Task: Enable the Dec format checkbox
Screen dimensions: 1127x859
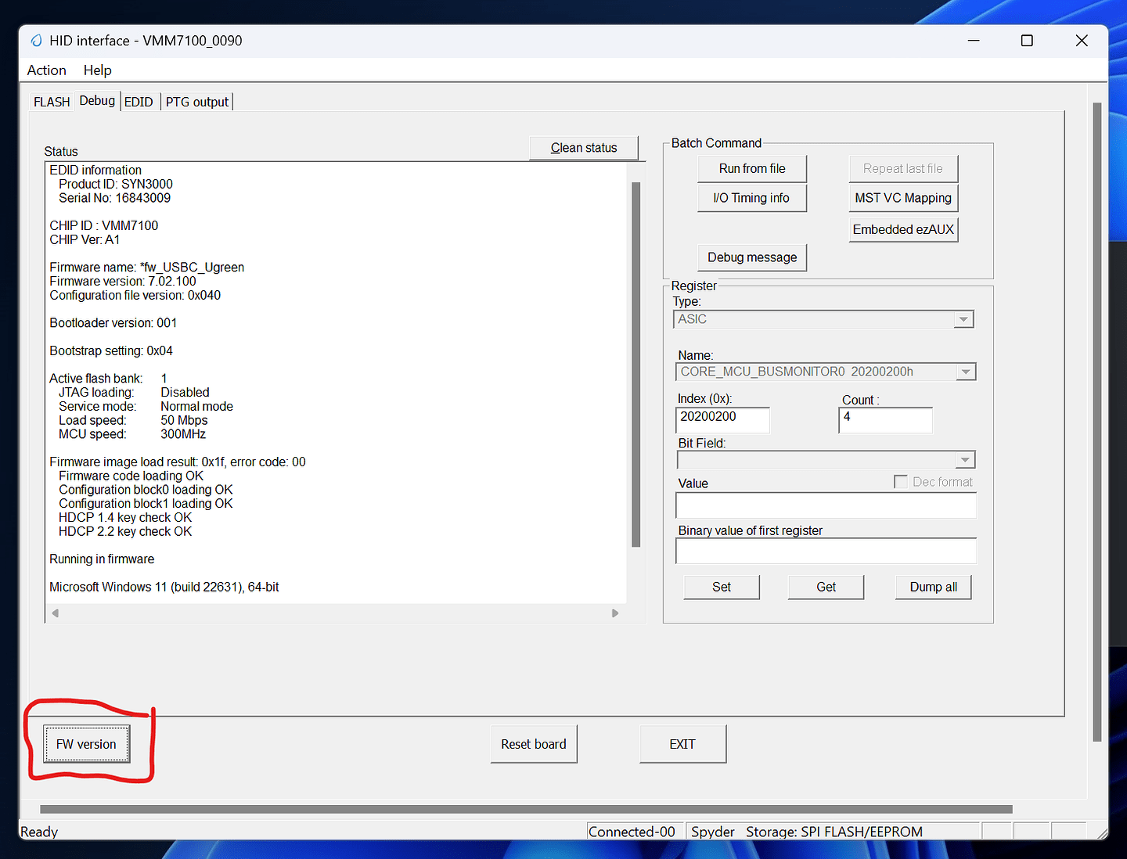Action: (x=901, y=481)
